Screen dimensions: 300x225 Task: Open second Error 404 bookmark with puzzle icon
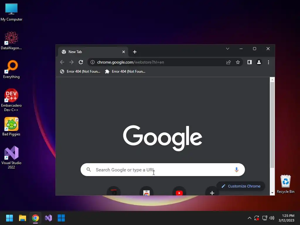(x=125, y=71)
